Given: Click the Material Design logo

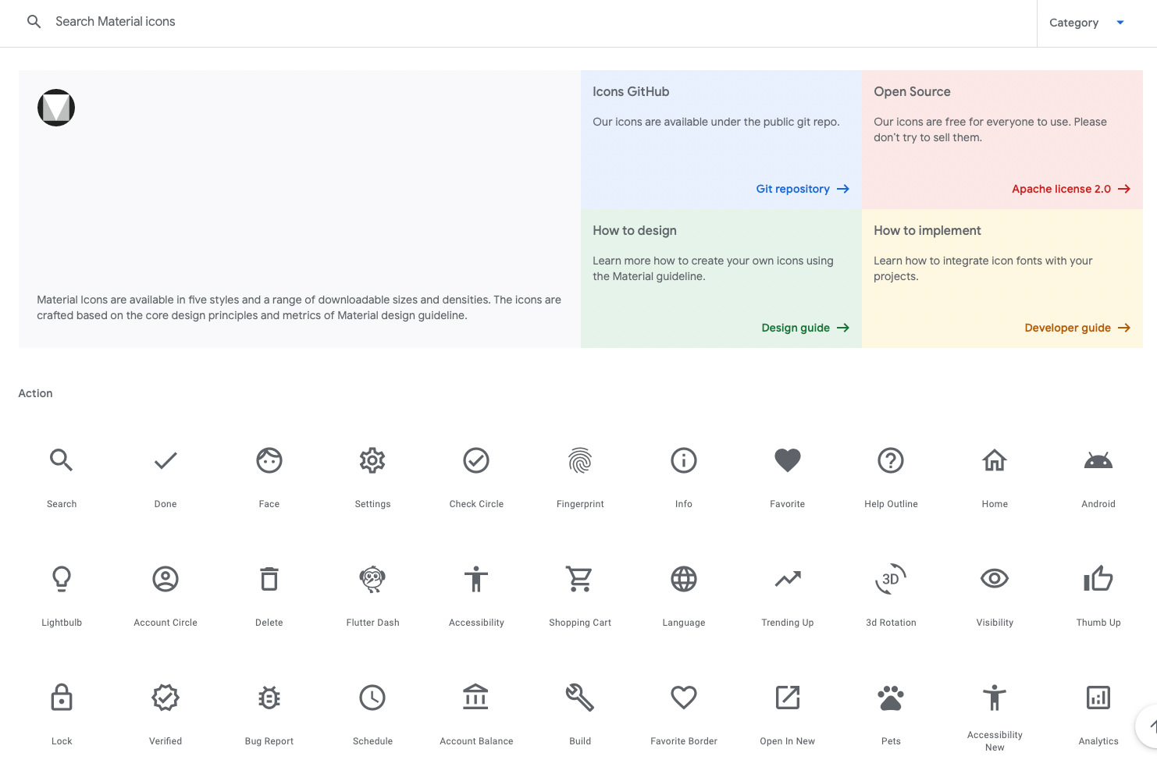Looking at the screenshot, I should pyautogui.click(x=56, y=108).
